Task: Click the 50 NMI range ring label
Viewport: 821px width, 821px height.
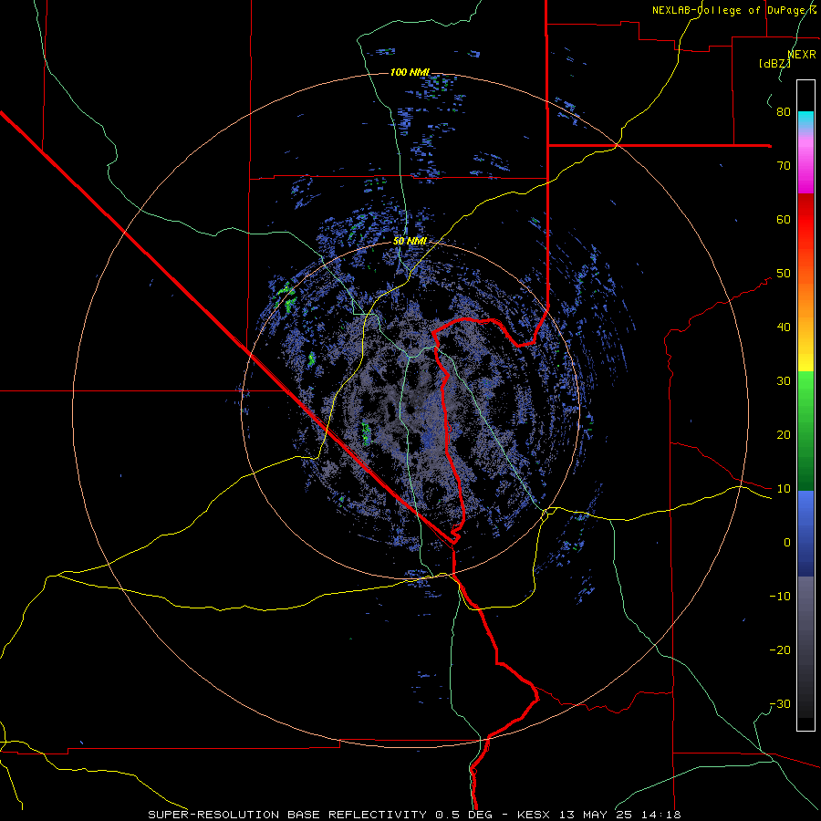Action: point(410,242)
